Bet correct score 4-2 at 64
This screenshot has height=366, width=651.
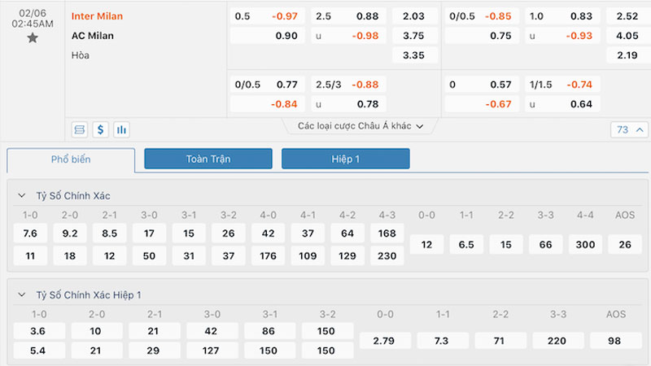pos(347,233)
